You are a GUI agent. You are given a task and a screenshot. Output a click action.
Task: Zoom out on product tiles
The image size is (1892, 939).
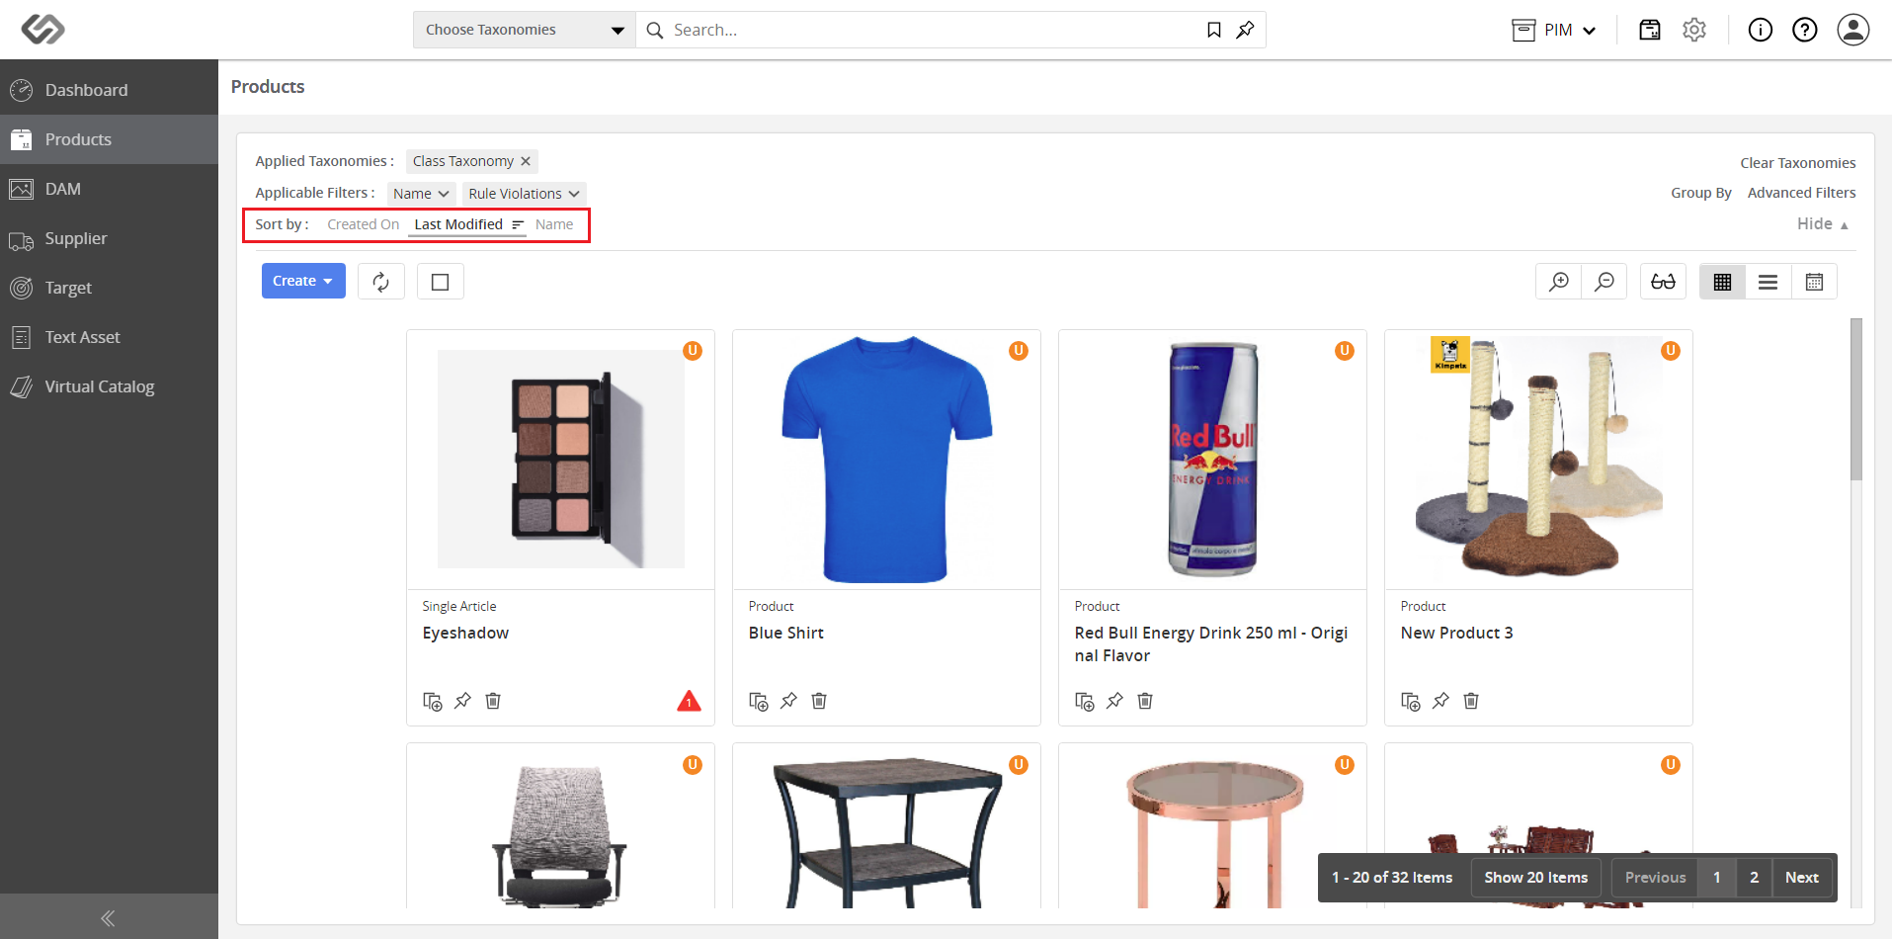pos(1604,282)
